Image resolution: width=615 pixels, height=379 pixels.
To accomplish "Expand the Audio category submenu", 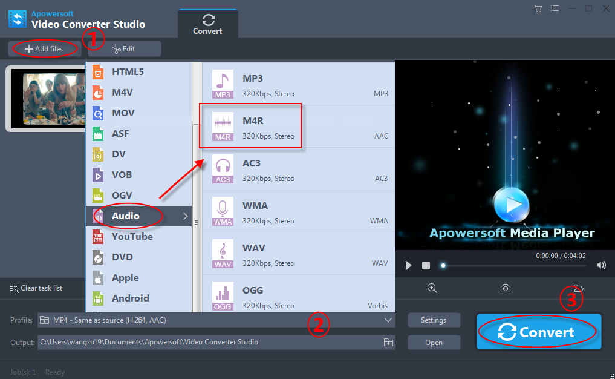I will 138,216.
